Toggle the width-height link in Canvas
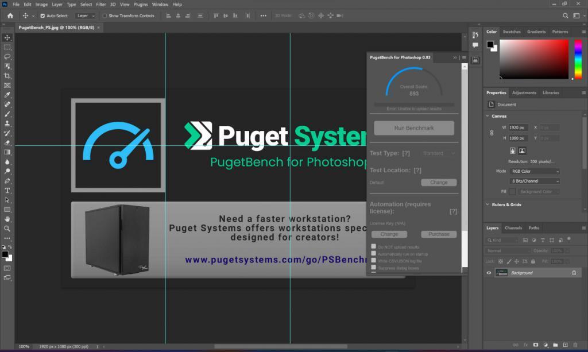This screenshot has width=588, height=352. (x=492, y=133)
